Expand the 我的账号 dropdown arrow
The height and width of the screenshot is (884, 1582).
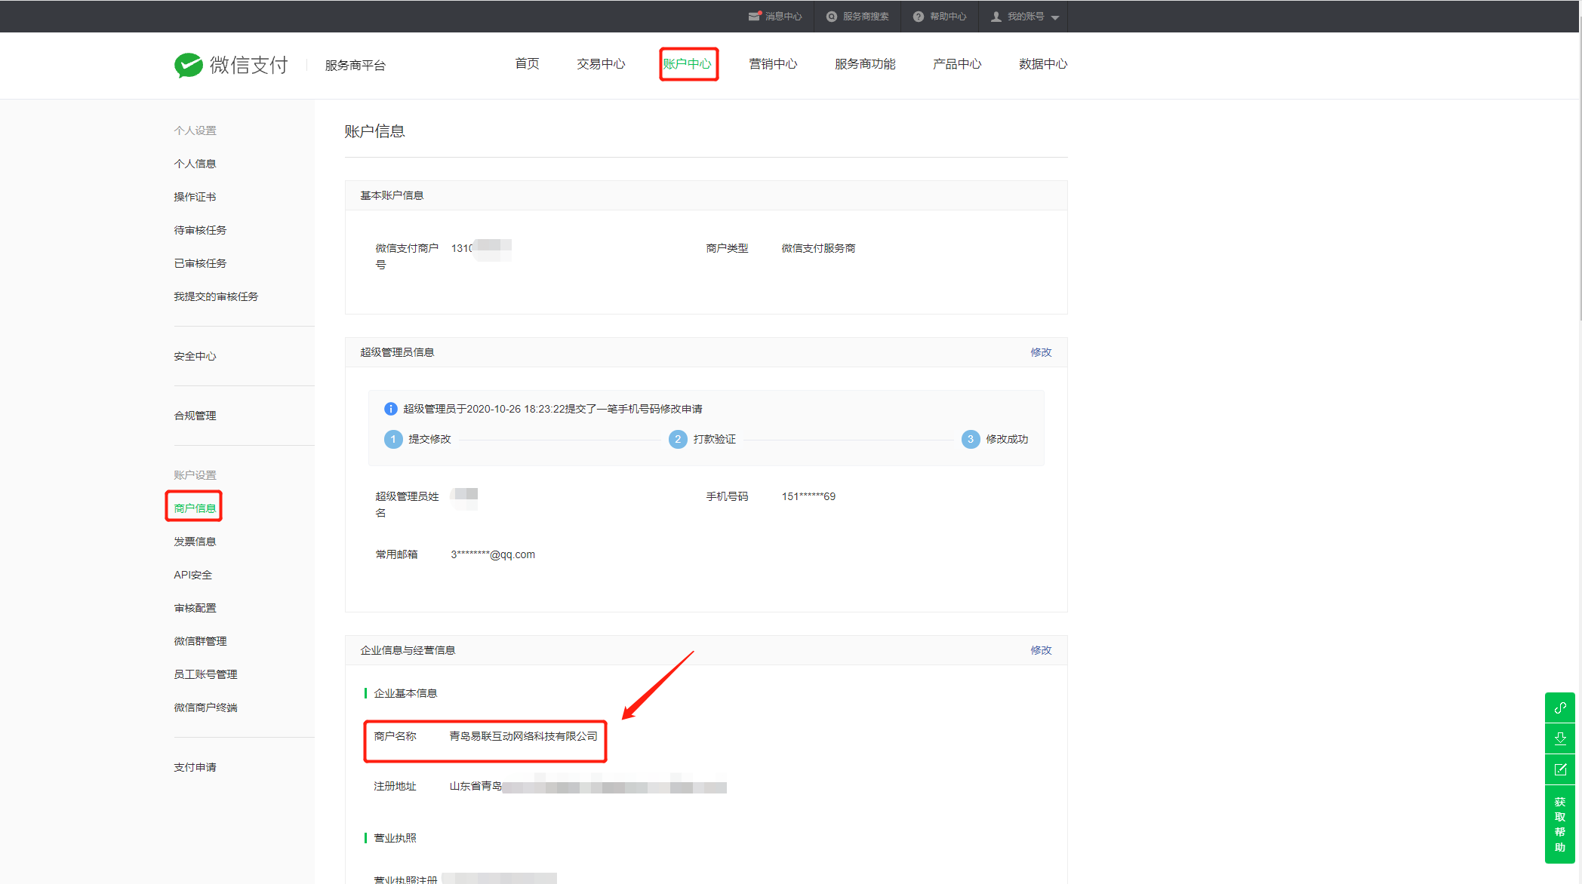[x=1054, y=17]
